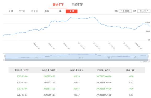Image resolution: width=151 pixels, height=98 pixels.
Task: Switch to the 白银ETF tab
Action: 77,5
